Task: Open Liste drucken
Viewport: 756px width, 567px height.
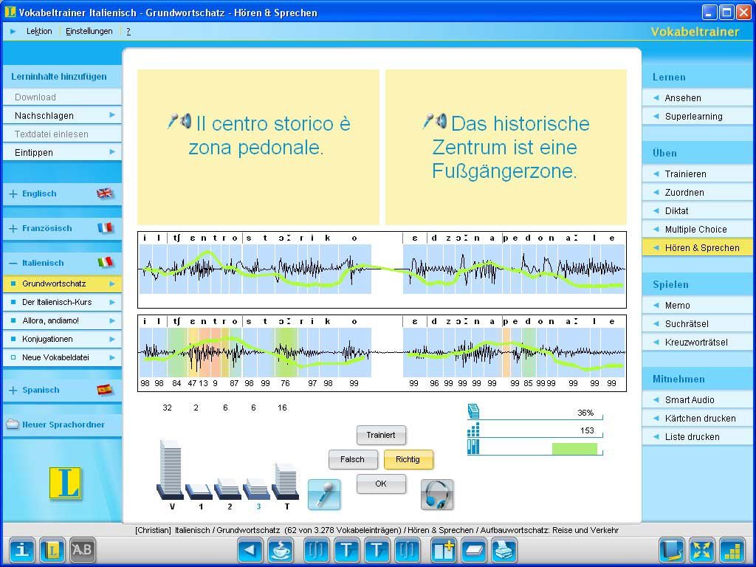Action: tap(698, 437)
